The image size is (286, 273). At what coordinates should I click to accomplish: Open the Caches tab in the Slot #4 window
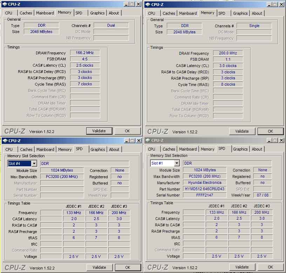click(26, 149)
